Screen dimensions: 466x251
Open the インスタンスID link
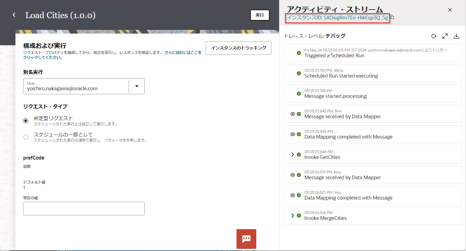point(337,18)
